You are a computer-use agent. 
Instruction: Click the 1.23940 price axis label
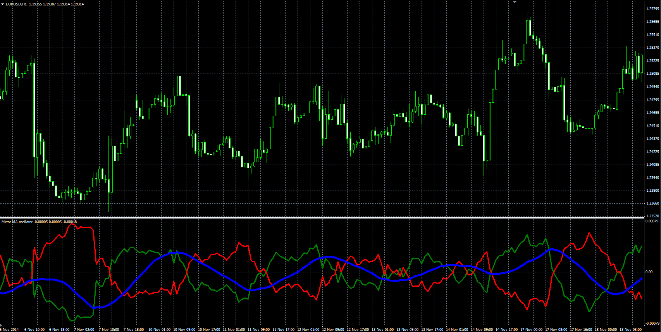point(653,177)
